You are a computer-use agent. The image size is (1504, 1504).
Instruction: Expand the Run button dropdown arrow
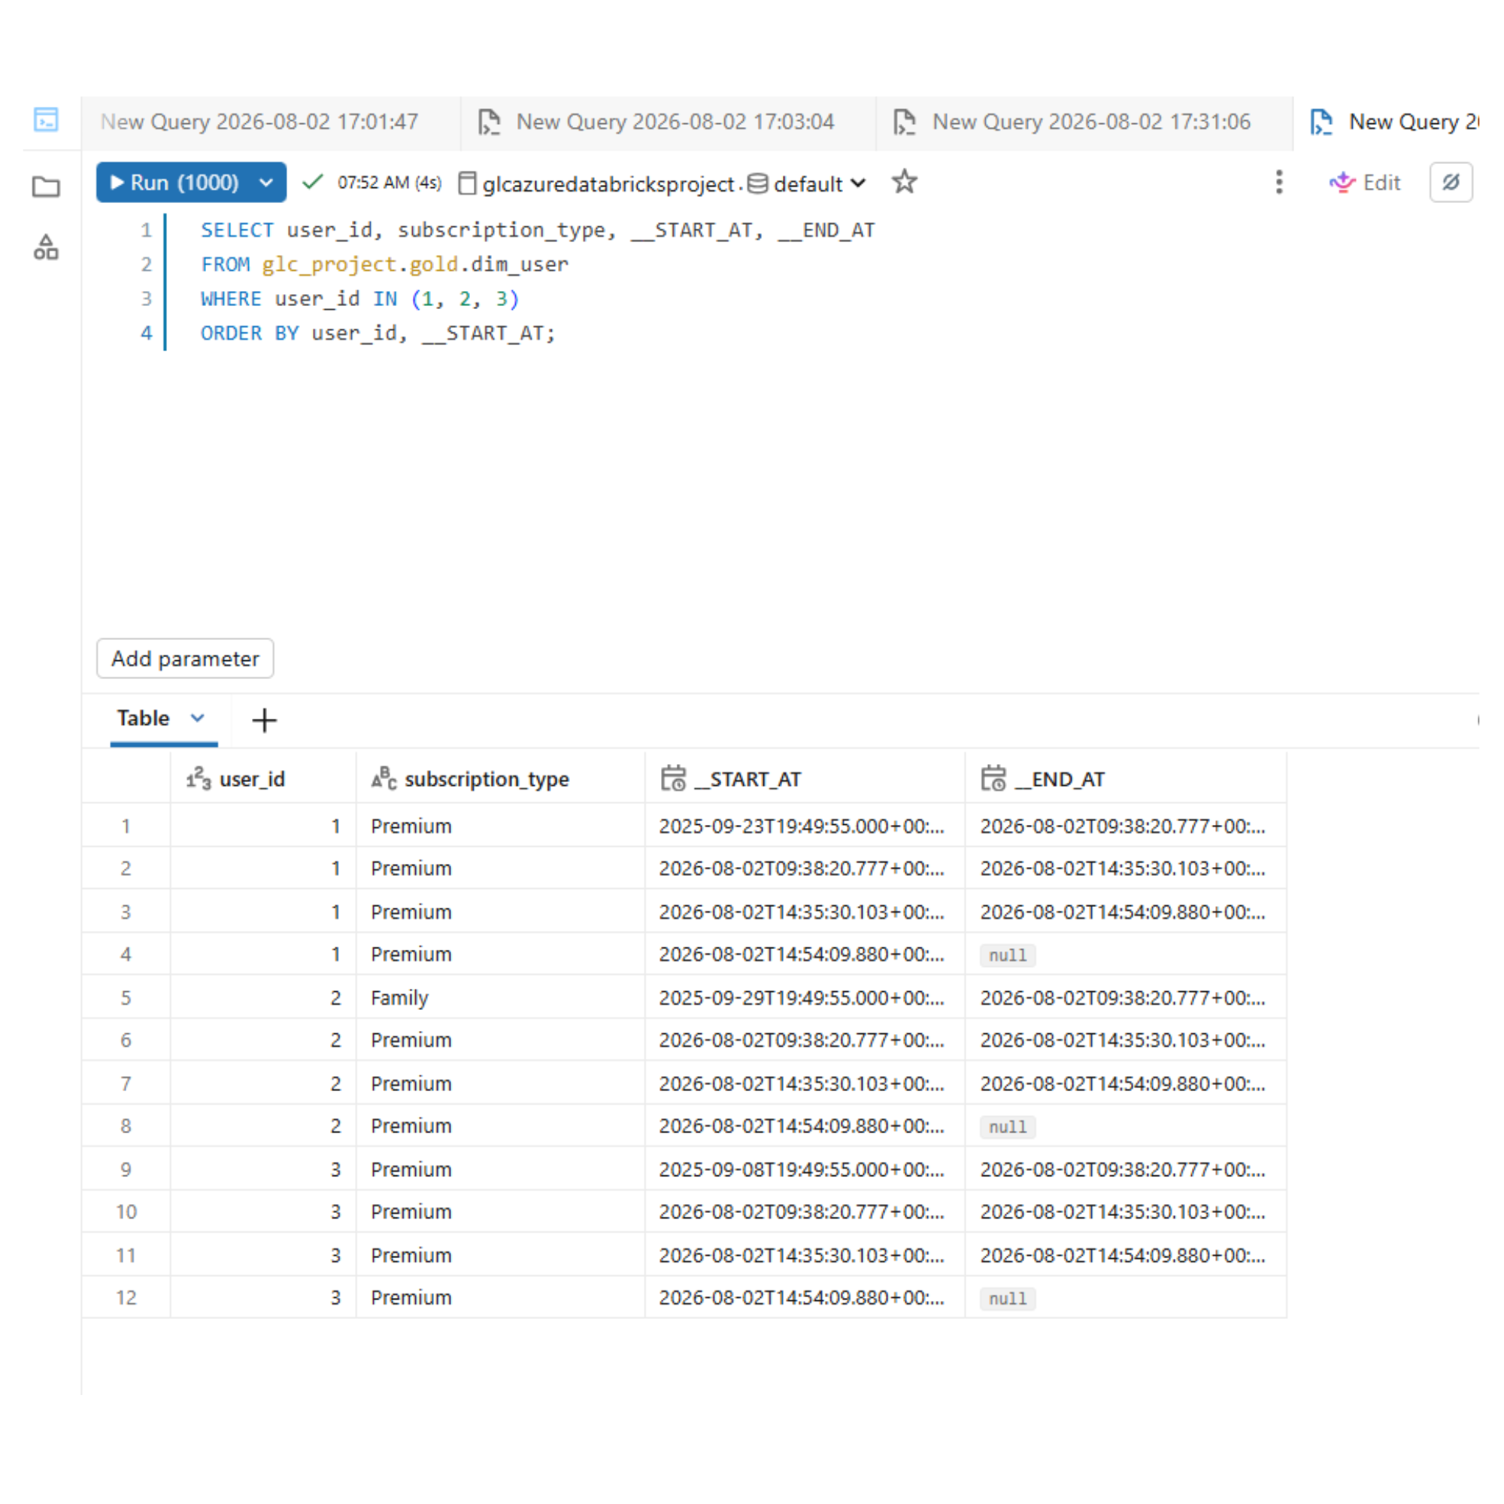tap(266, 182)
